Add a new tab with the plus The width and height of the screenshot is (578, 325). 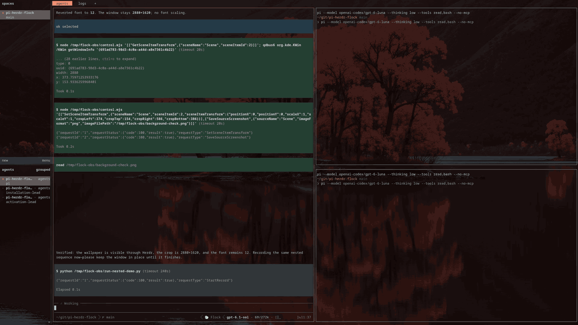coord(95,4)
